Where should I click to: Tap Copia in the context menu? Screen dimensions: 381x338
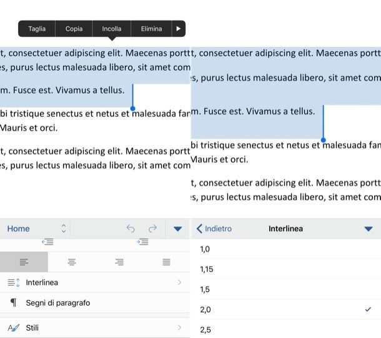tap(74, 29)
